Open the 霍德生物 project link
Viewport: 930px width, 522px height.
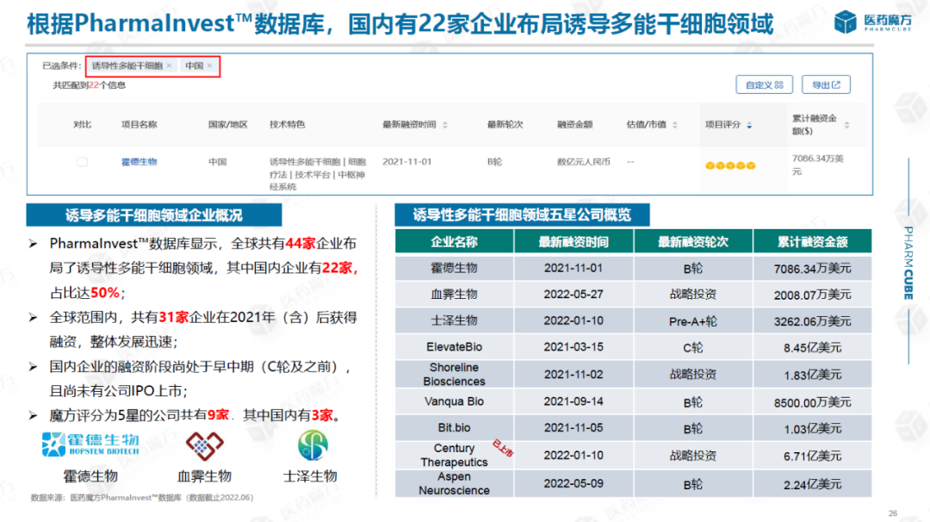coord(139,162)
